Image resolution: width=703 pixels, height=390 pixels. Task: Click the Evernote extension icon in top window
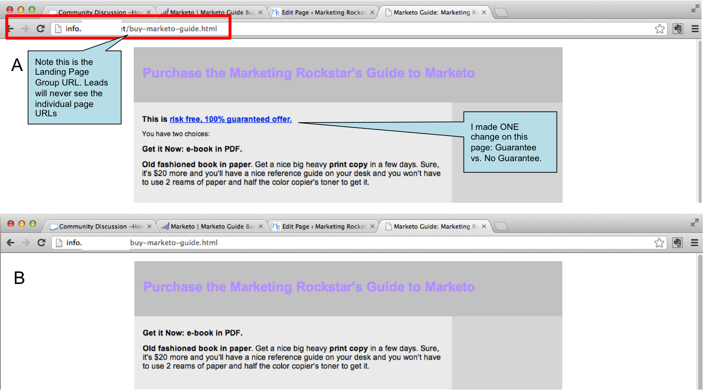[x=678, y=29]
